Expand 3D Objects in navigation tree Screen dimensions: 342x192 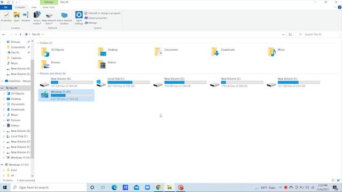[4, 94]
